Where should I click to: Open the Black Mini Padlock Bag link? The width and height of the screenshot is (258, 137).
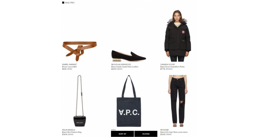[x=72, y=132]
